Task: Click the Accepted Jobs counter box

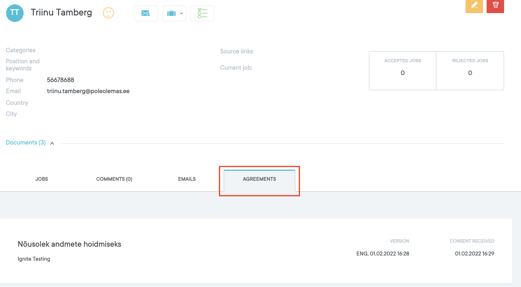Action: (402, 71)
